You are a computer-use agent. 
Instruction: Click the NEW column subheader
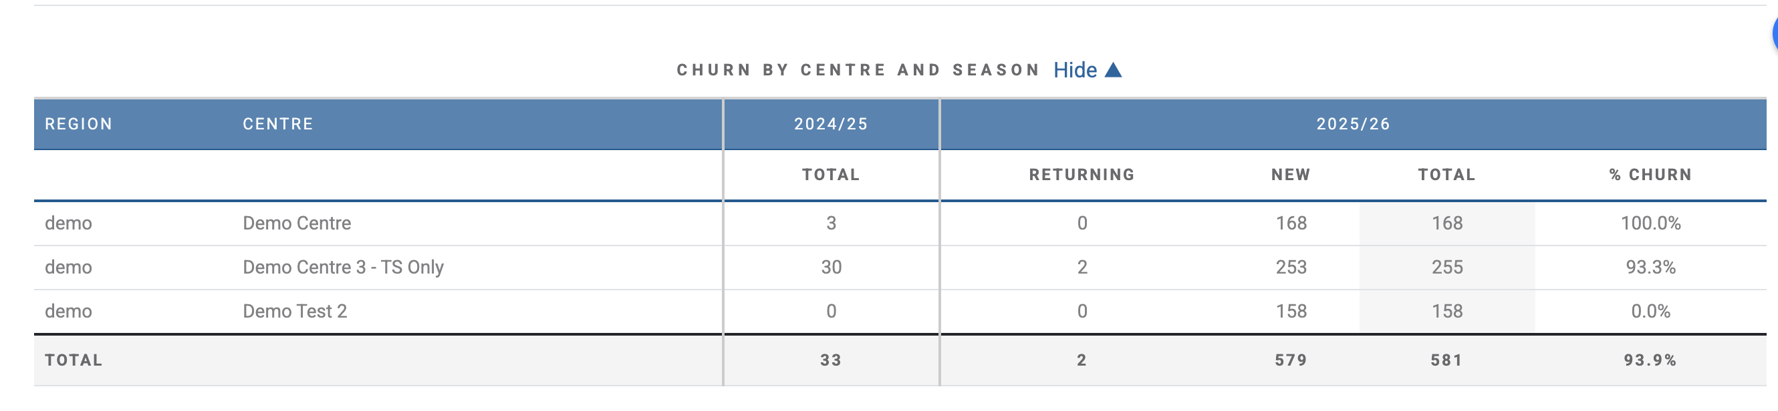1291,175
